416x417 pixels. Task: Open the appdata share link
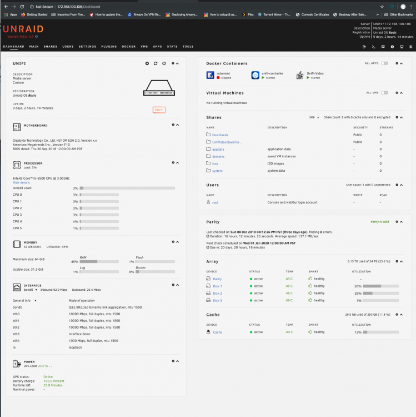point(218,150)
